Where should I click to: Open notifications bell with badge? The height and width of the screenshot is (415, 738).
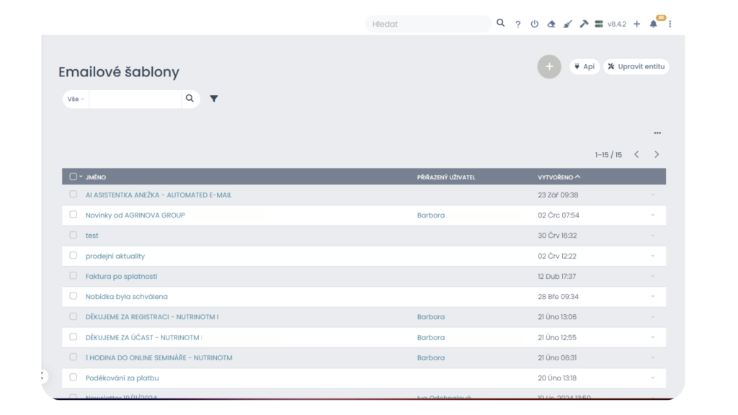tap(654, 24)
